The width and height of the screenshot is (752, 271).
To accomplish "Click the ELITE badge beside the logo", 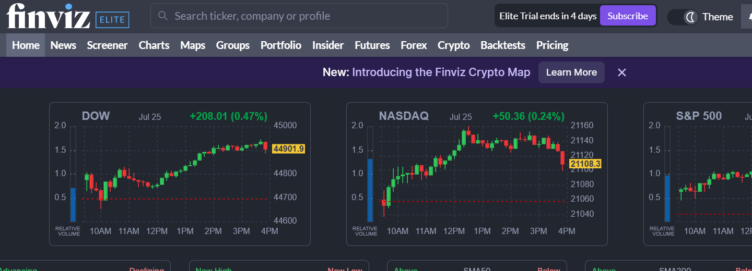I will point(112,20).
